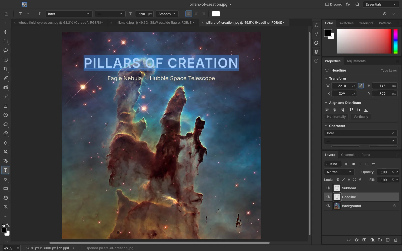Open the Discord link
This screenshot has width=402, height=251.
334,5
